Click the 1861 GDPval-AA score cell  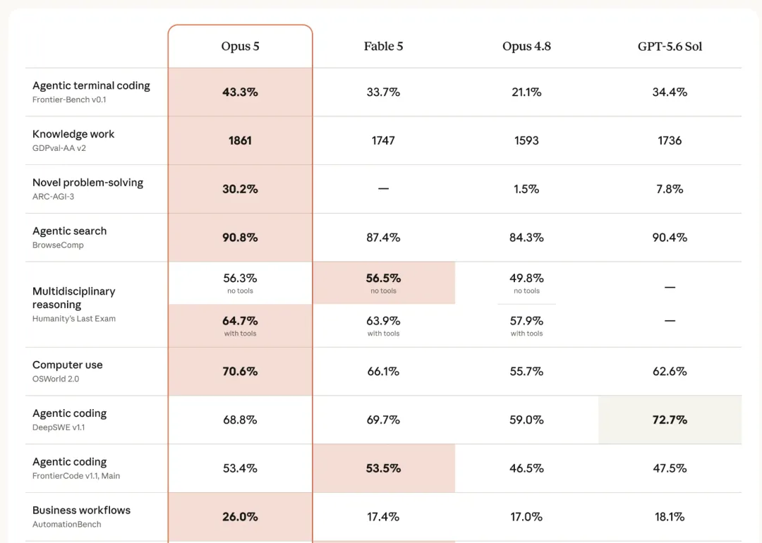pos(240,140)
